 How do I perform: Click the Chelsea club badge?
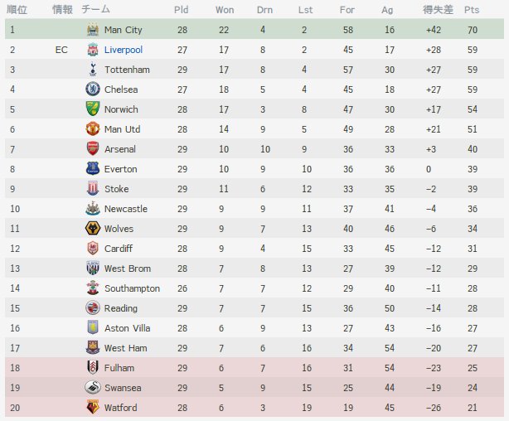click(93, 90)
